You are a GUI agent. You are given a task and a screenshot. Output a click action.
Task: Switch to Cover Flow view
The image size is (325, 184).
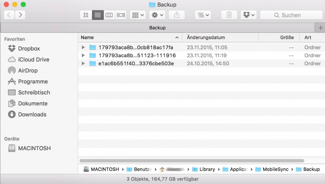pos(121,15)
